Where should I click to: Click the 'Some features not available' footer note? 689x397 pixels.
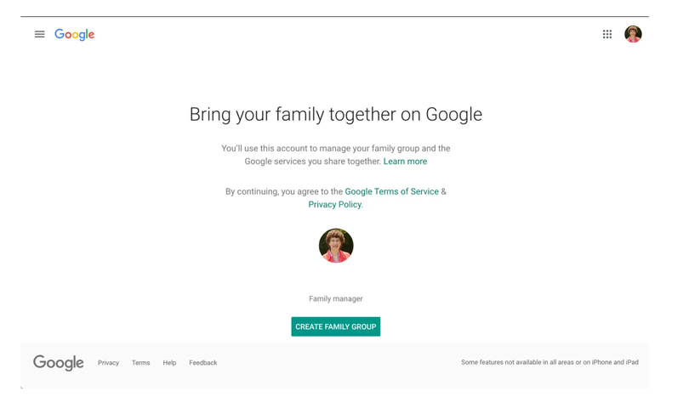pos(549,363)
